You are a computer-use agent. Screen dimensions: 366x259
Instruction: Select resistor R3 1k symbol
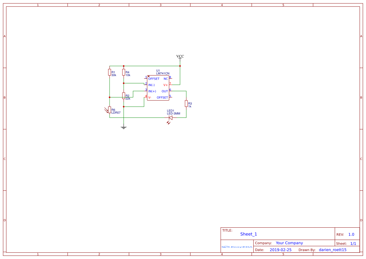[x=186, y=104]
